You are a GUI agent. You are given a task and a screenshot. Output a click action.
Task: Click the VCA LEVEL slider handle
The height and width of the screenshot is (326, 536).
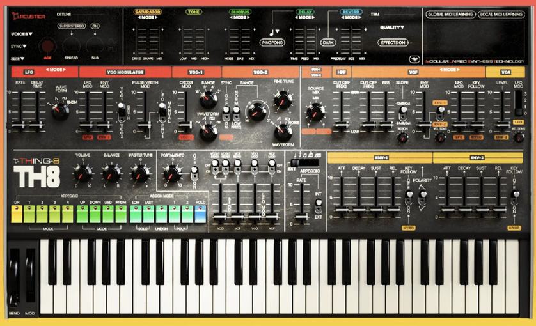point(502,125)
